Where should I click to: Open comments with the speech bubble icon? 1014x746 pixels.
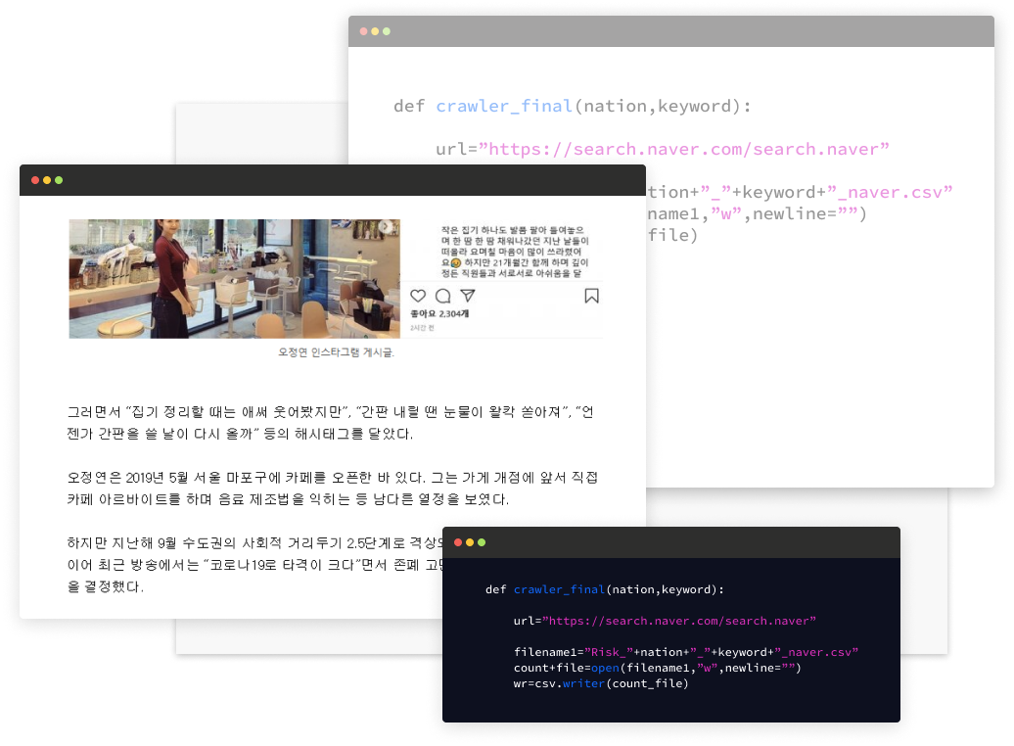coord(443,296)
